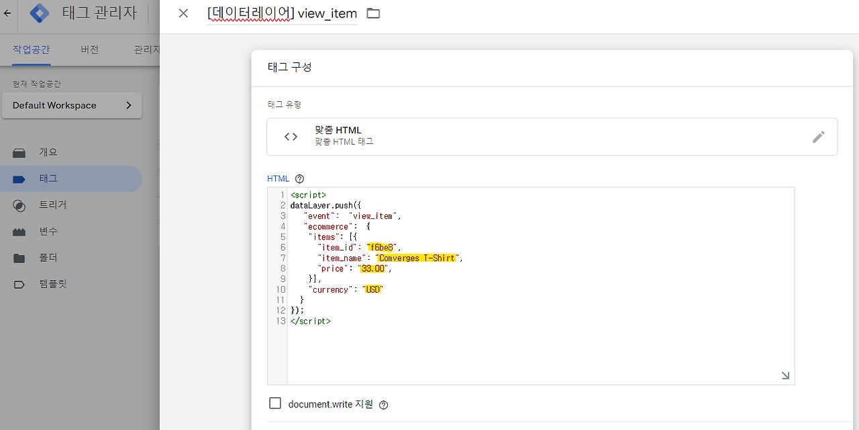Click the <> custom HTML code icon
This screenshot has height=430, width=859.
click(x=291, y=136)
